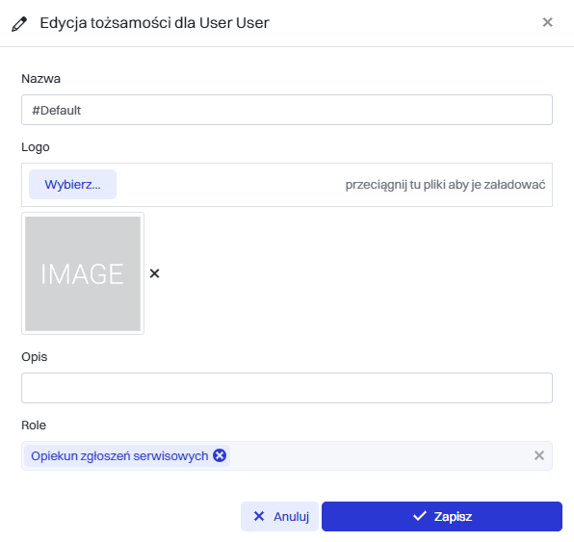Click the Opiekun zgłoszeń serwisowych tag label
The width and height of the screenshot is (574, 542).
click(119, 456)
